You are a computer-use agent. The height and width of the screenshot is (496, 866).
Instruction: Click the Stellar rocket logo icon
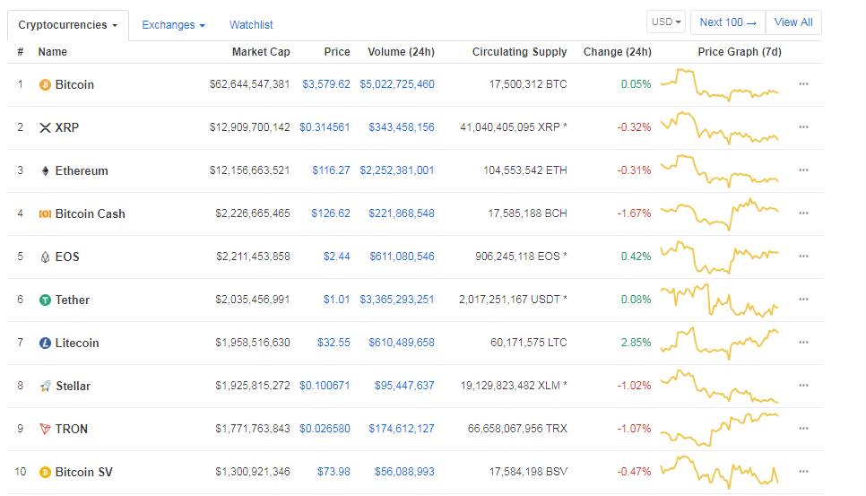tap(46, 387)
